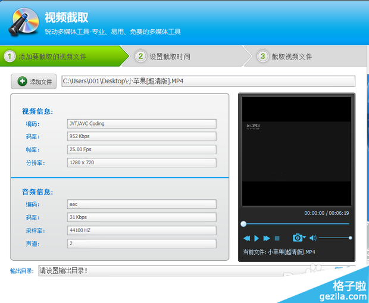Click the 视频截取 title text
Image resolution: width=369 pixels, height=303 pixels.
67,17
